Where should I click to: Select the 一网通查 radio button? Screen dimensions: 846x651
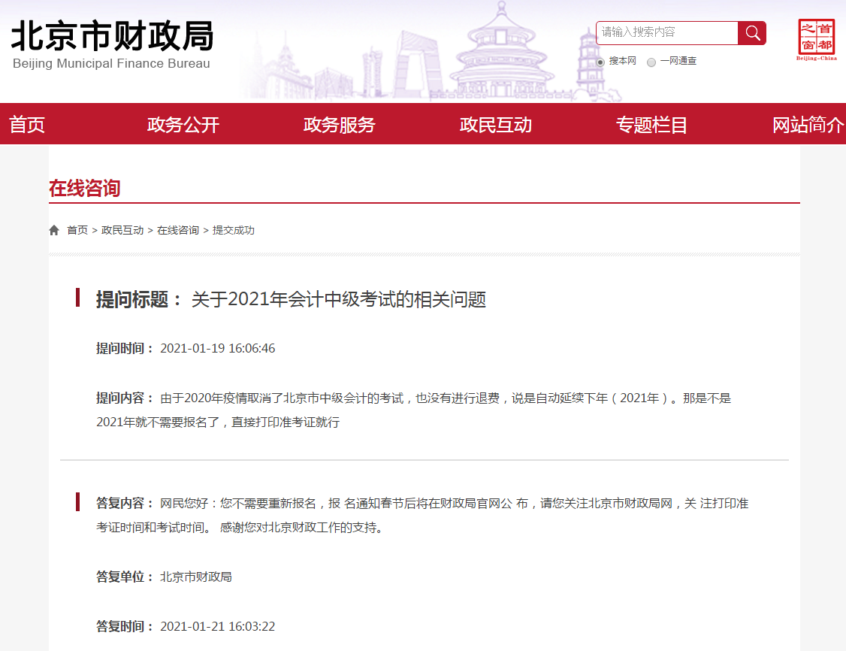point(651,62)
